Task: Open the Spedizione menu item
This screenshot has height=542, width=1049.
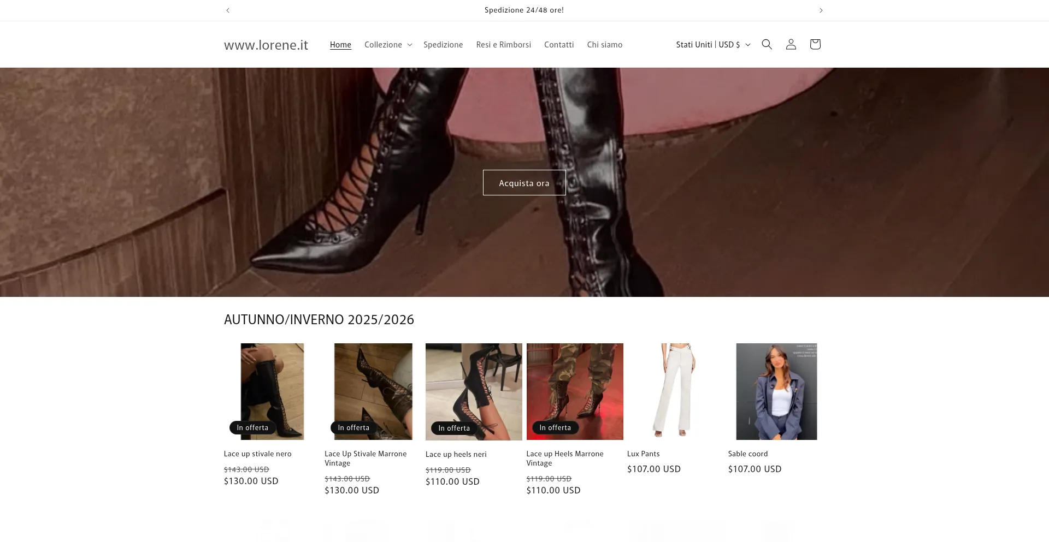Action: (443, 45)
